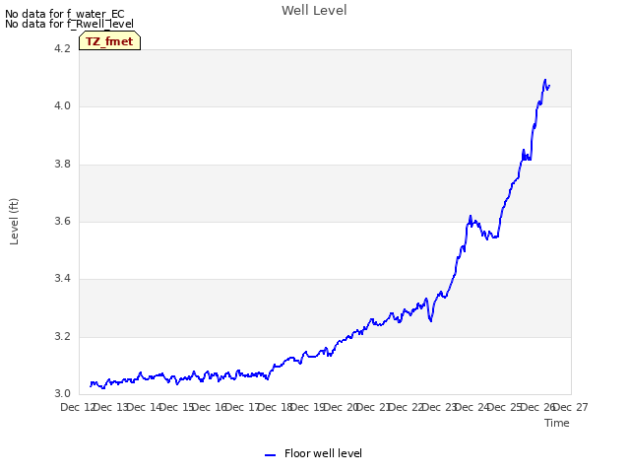
Task: Click the 4.0 y-axis tick label
Action: click(x=62, y=106)
